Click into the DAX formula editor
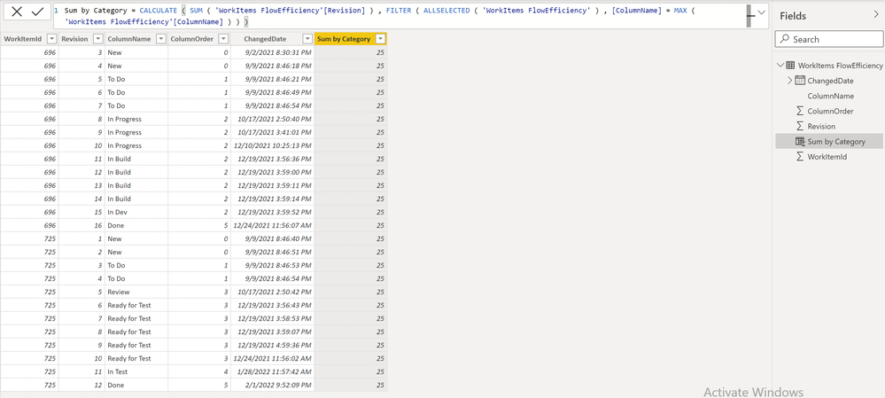This screenshot has height=398, width=885. [x=400, y=16]
